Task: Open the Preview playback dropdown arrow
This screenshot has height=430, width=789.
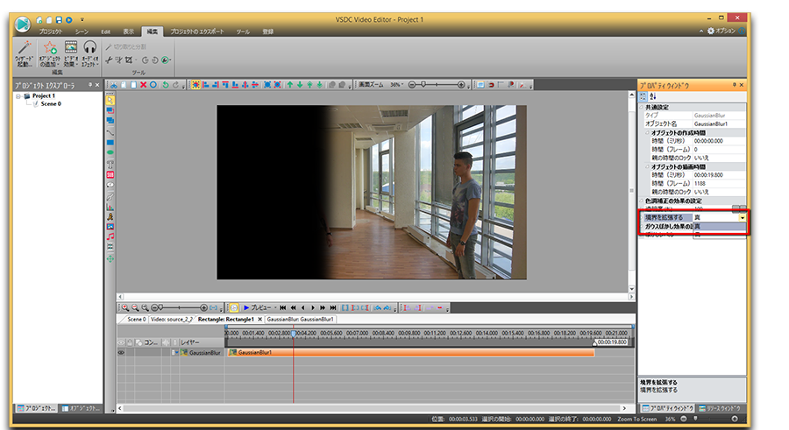Action: [x=274, y=307]
